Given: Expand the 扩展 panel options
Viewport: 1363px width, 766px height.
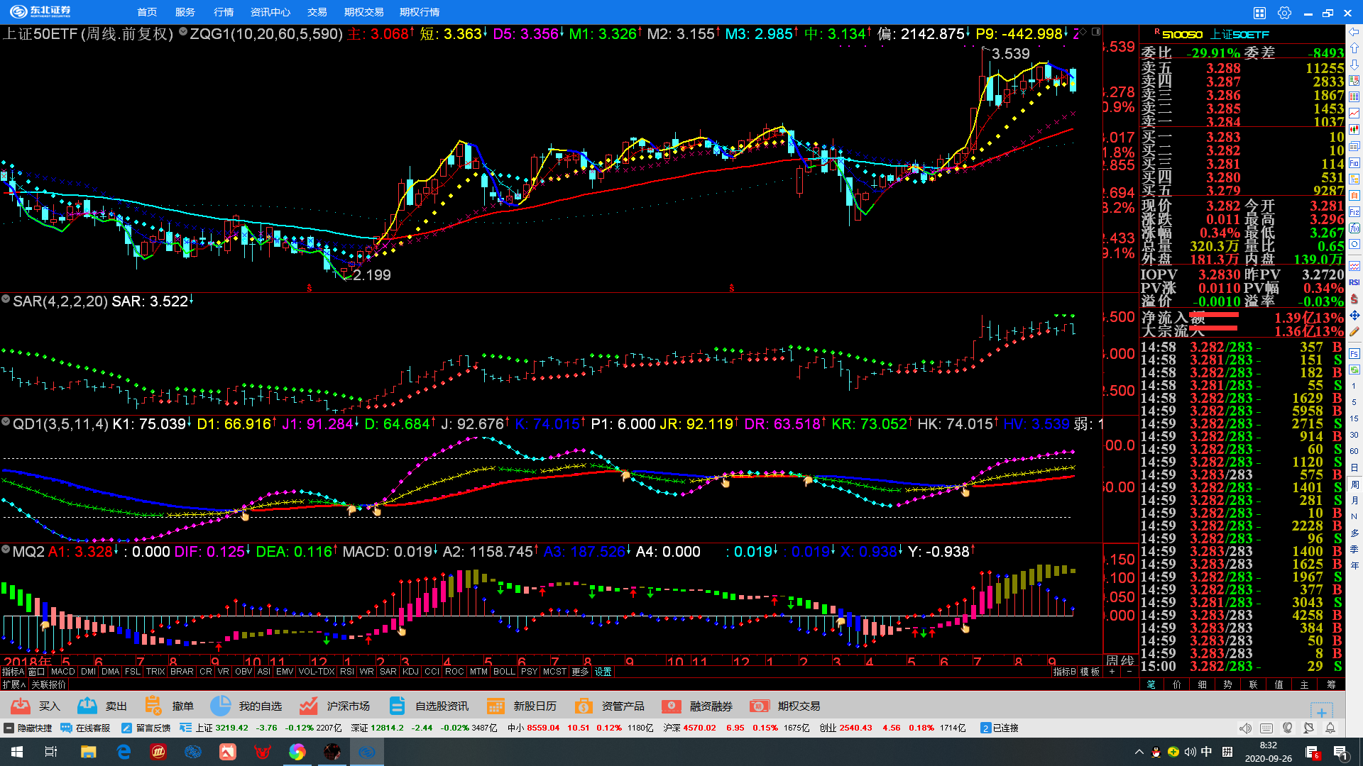Looking at the screenshot, I should click(13, 684).
